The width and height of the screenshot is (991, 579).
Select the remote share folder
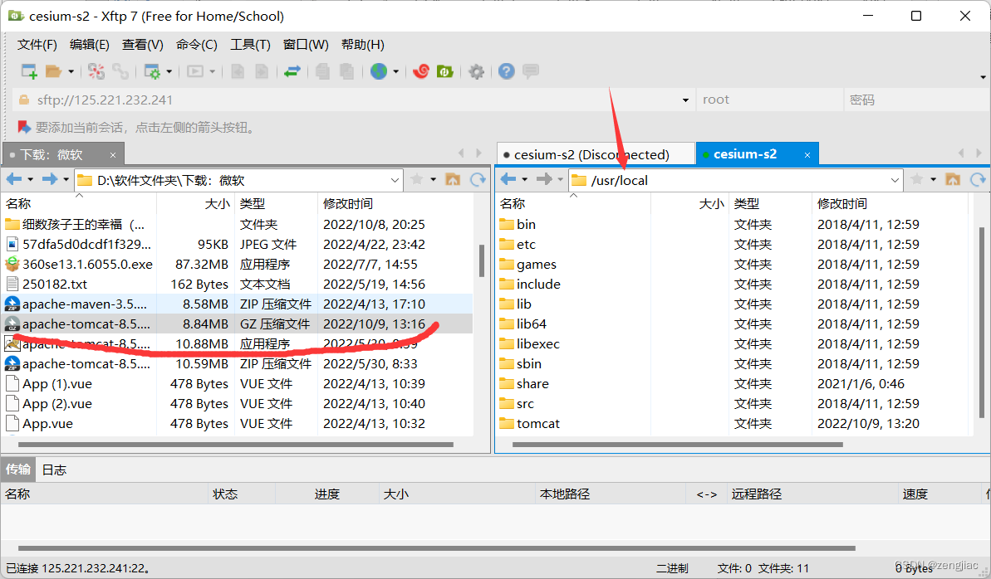tap(732, 384)
